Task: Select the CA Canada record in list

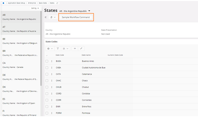Action: (x=20, y=65)
